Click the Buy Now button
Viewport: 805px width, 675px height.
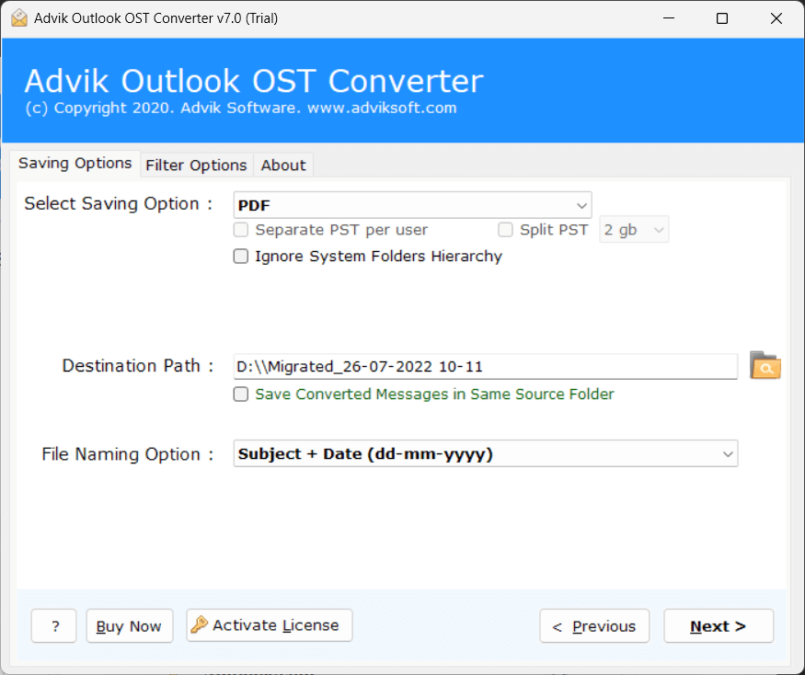130,625
